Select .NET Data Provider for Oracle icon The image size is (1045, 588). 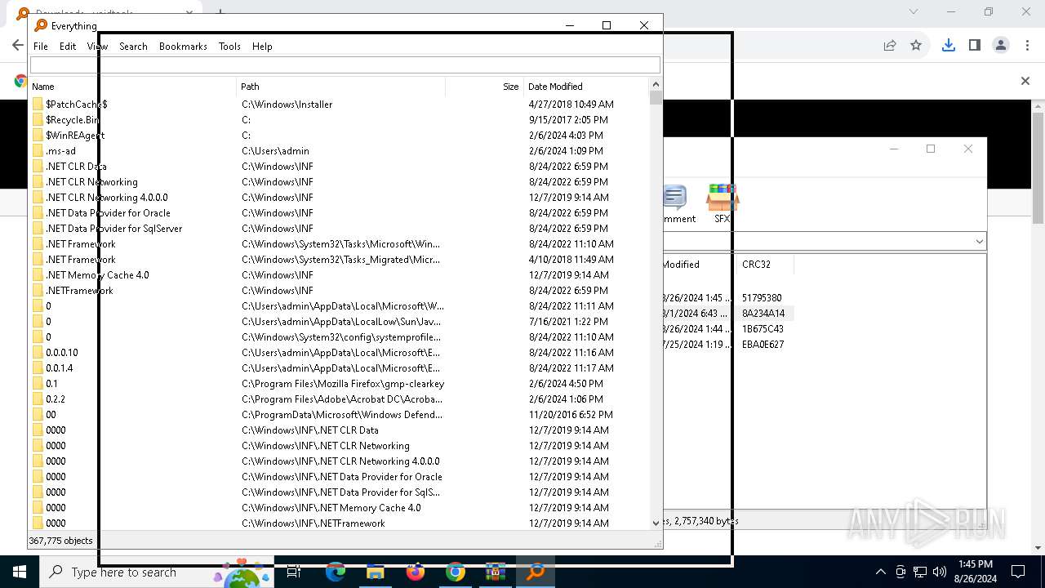pyautogui.click(x=38, y=213)
